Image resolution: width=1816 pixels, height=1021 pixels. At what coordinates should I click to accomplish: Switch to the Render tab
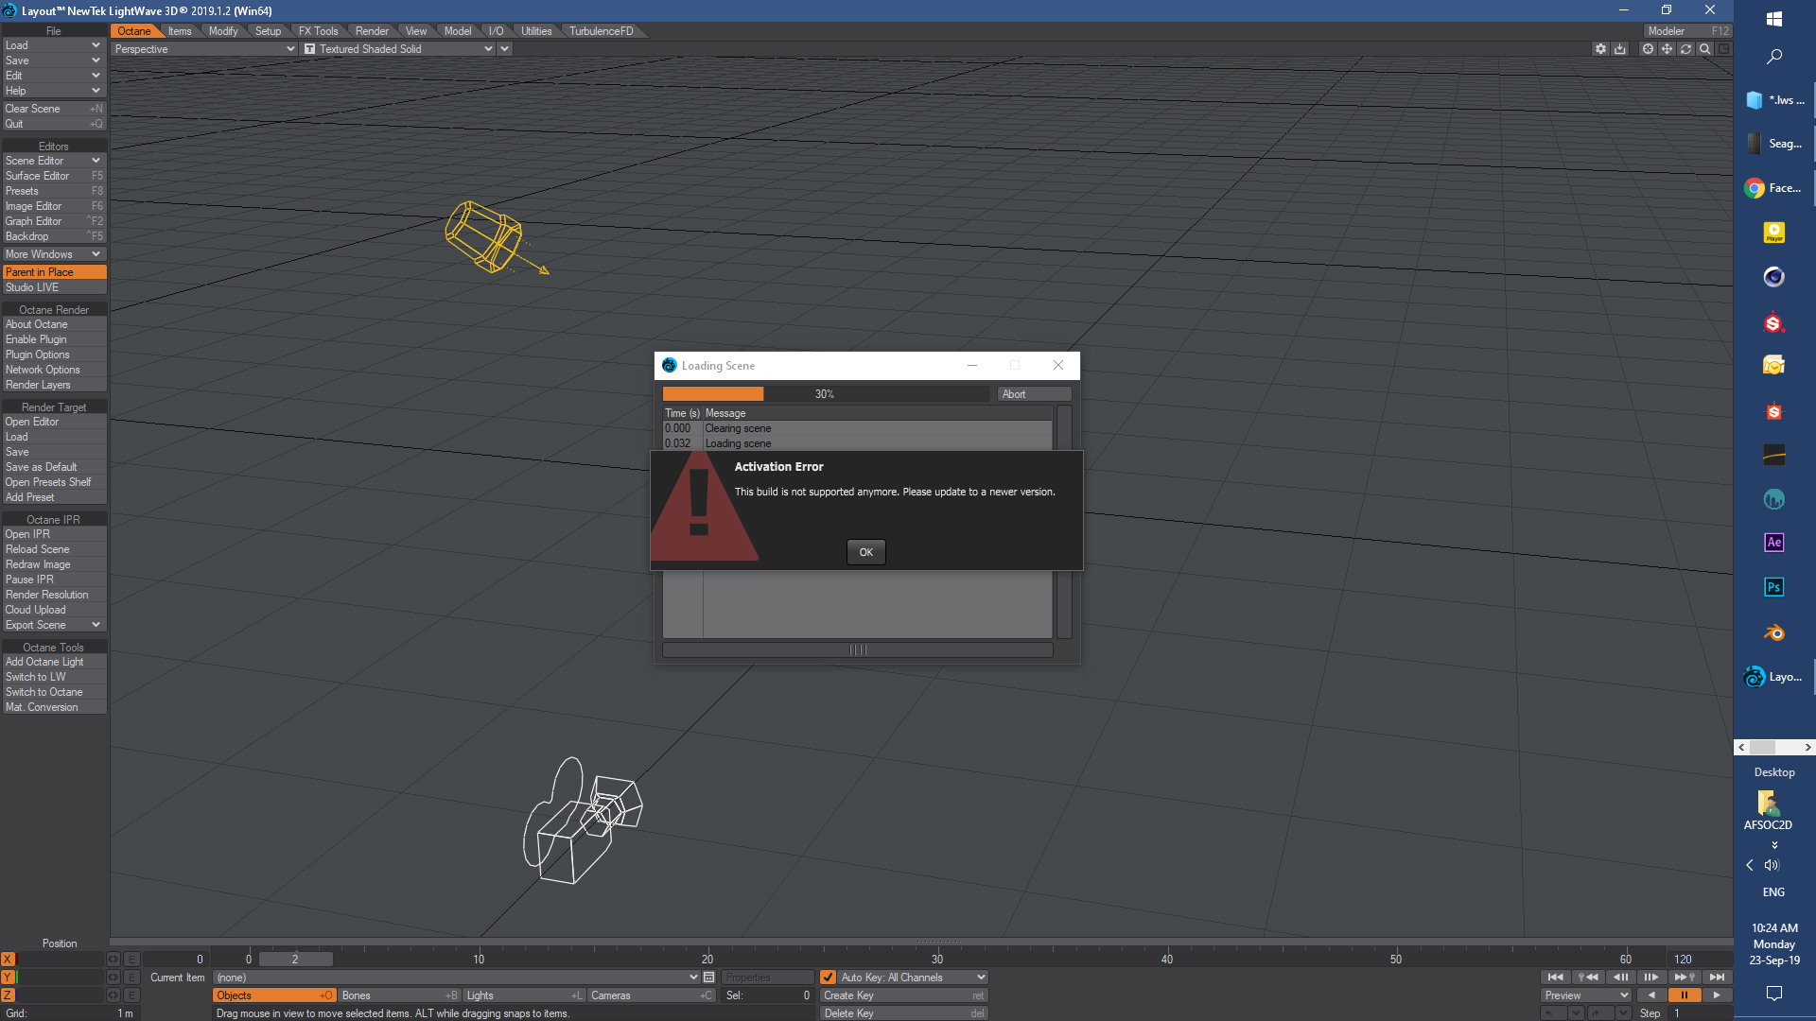coord(372,31)
